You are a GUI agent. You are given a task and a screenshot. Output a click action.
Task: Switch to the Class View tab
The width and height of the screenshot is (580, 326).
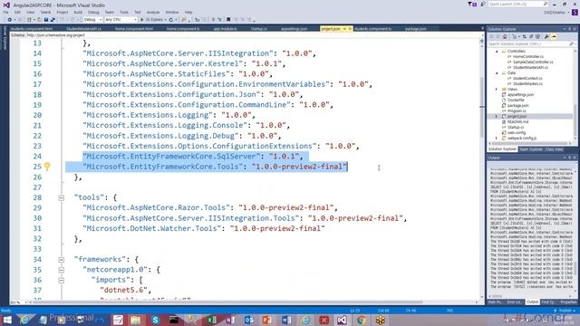pos(554,149)
